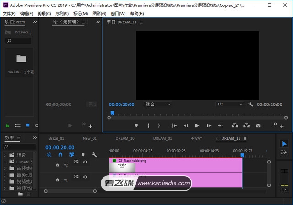Go to Out point in Program monitor
The width and height of the screenshot is (293, 205).
pos(221,126)
